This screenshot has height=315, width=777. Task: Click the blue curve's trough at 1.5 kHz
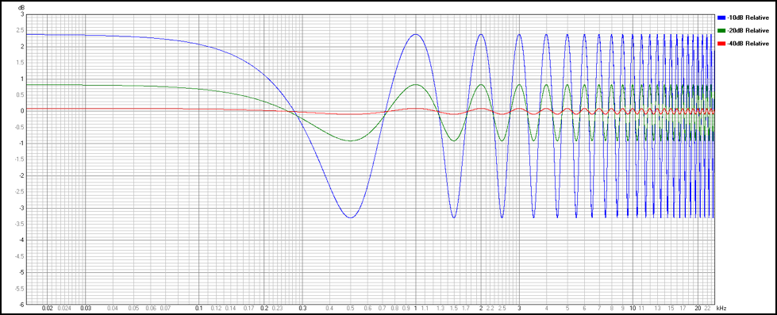[x=453, y=217]
